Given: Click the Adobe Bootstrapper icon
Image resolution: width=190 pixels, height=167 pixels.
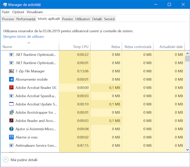Looking at the screenshot, I should click(x=11, y=112).
